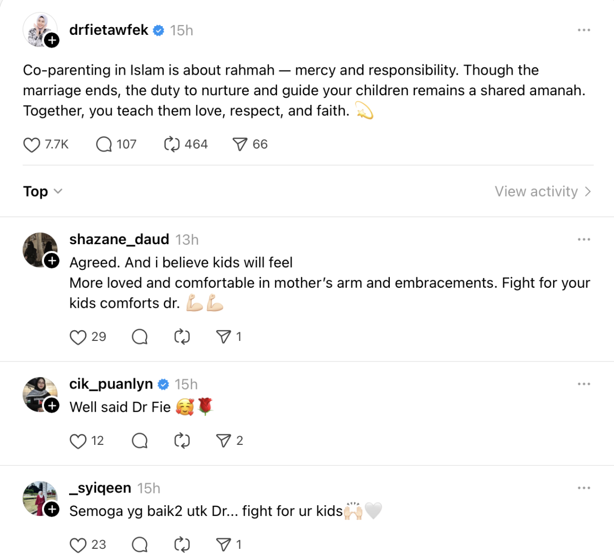Image resolution: width=614 pixels, height=558 pixels.
Task: Open more options on cik_puanlyn's reply
Action: click(x=584, y=384)
